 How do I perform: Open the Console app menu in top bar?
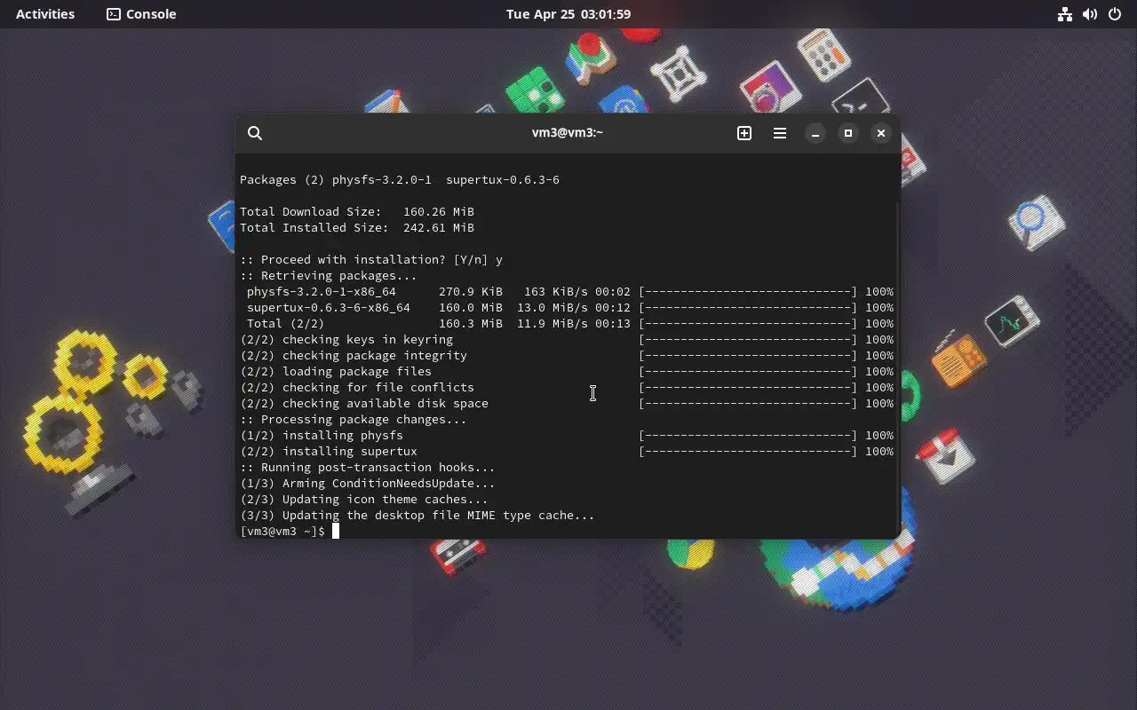point(142,14)
